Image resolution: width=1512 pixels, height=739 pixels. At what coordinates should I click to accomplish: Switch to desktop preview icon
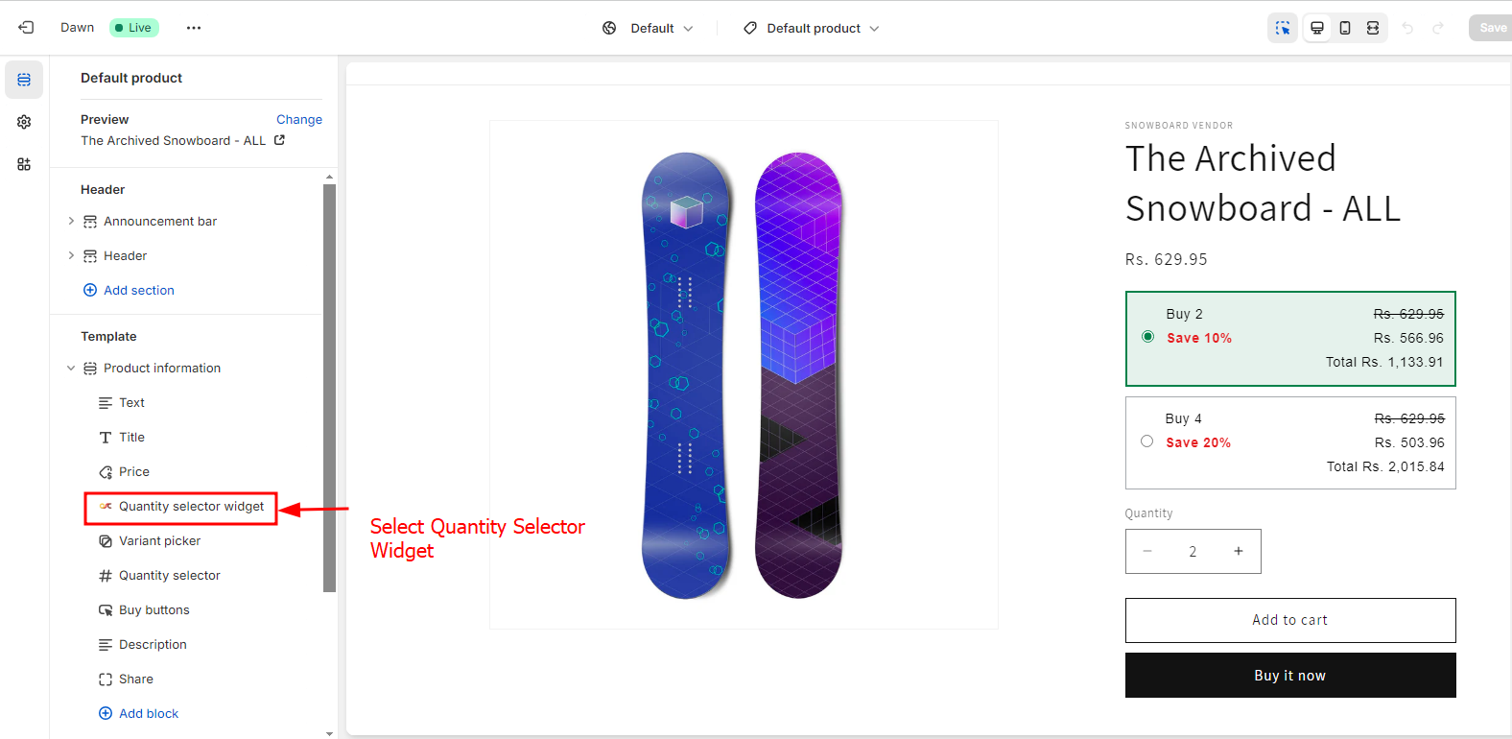1317,28
